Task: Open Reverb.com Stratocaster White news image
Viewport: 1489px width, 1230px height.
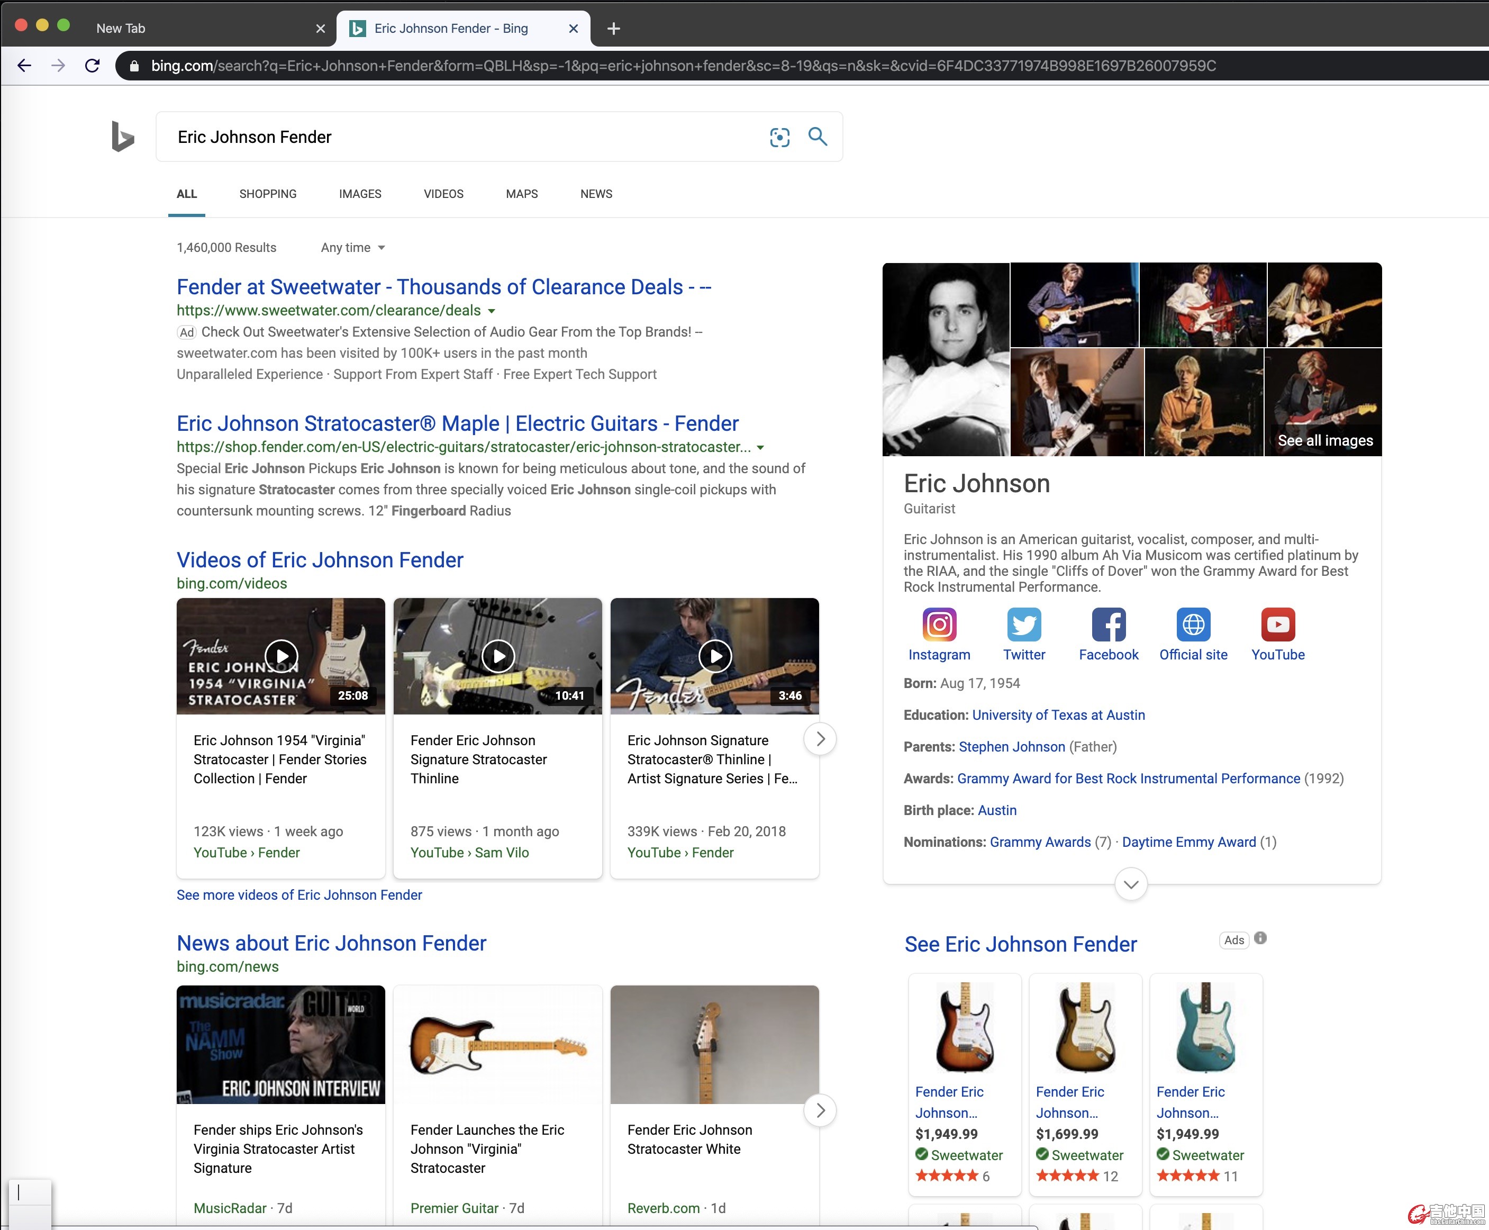Action: pos(714,1044)
